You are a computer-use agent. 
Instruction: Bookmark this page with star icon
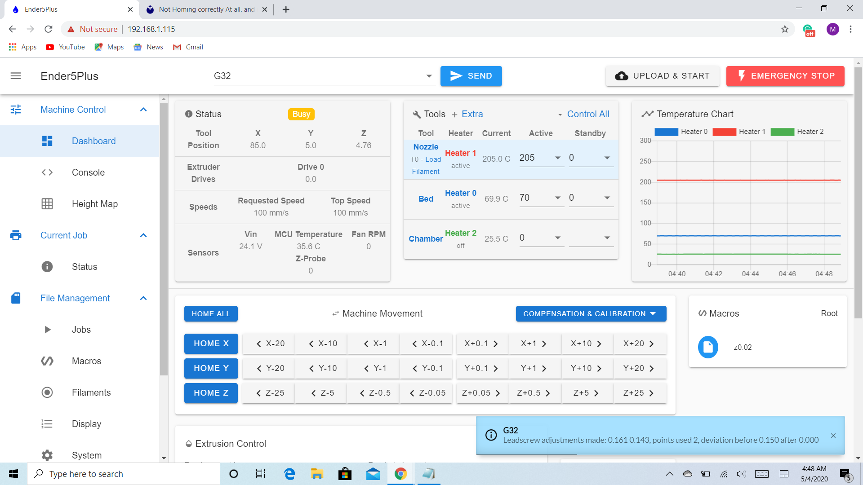tap(785, 29)
